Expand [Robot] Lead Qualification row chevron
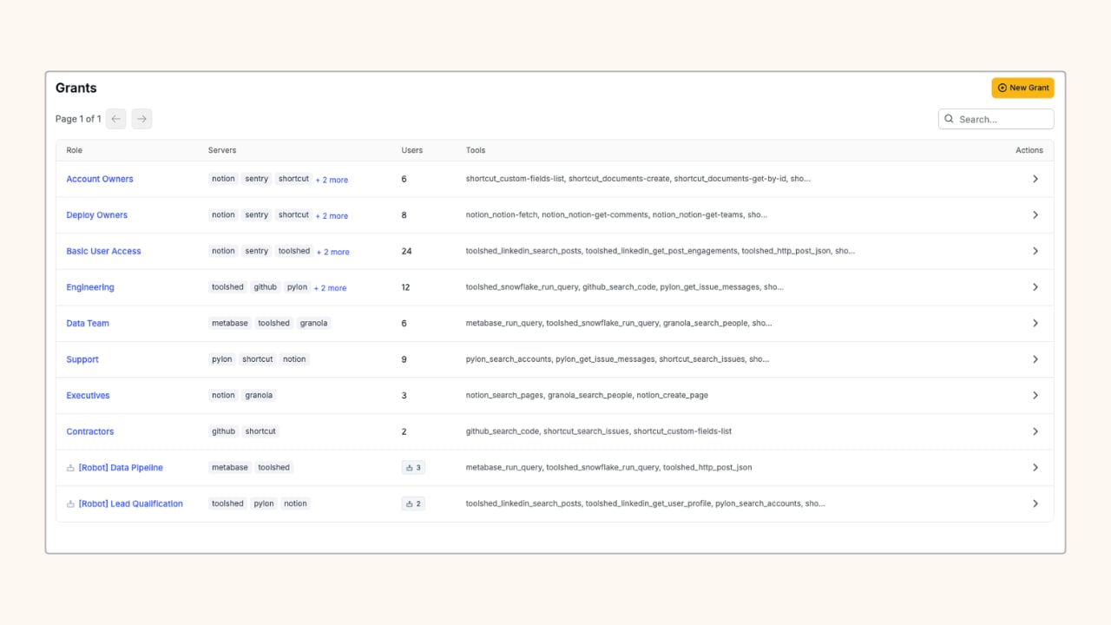 click(1035, 503)
